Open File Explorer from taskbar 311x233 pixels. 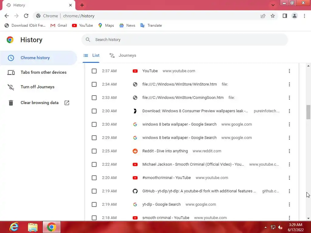click(33, 227)
